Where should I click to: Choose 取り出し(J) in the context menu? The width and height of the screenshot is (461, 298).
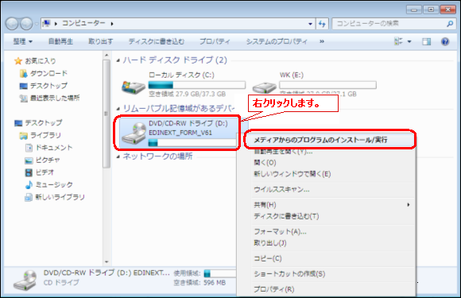(x=270, y=243)
